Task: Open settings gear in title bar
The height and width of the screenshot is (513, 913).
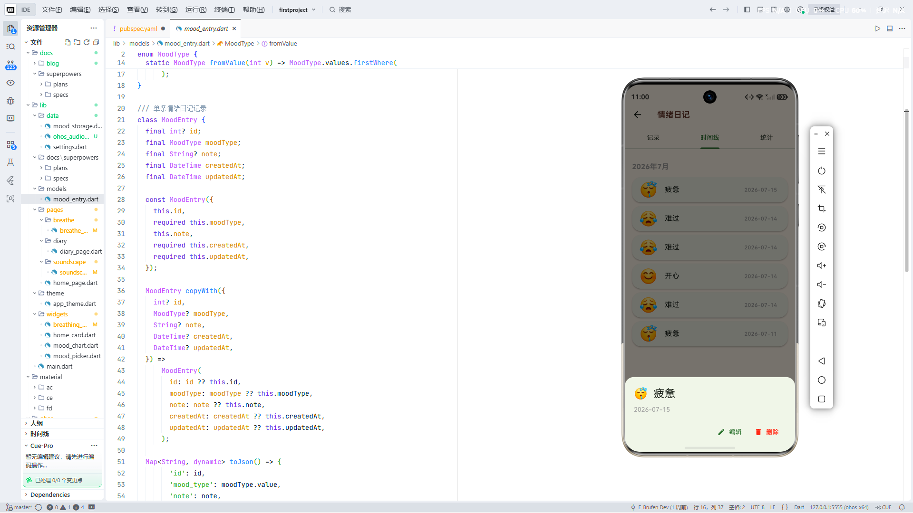Action: (x=787, y=9)
